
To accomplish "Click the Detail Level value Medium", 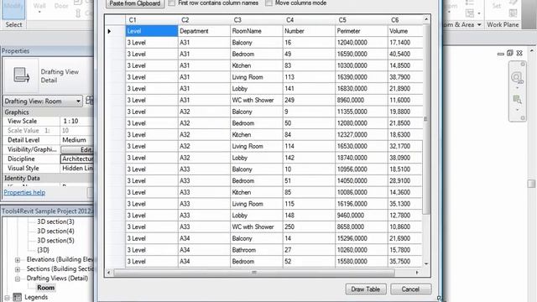I will pos(77,140).
